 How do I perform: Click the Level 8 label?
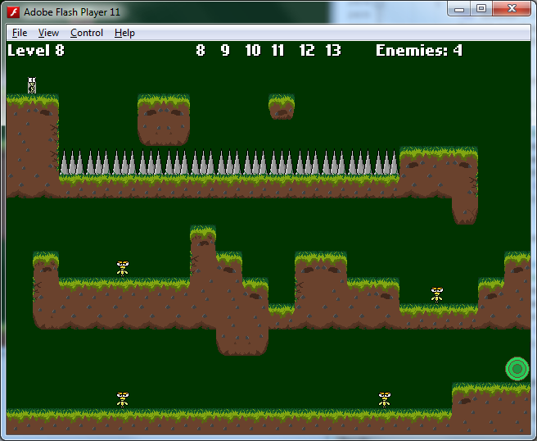click(x=36, y=51)
